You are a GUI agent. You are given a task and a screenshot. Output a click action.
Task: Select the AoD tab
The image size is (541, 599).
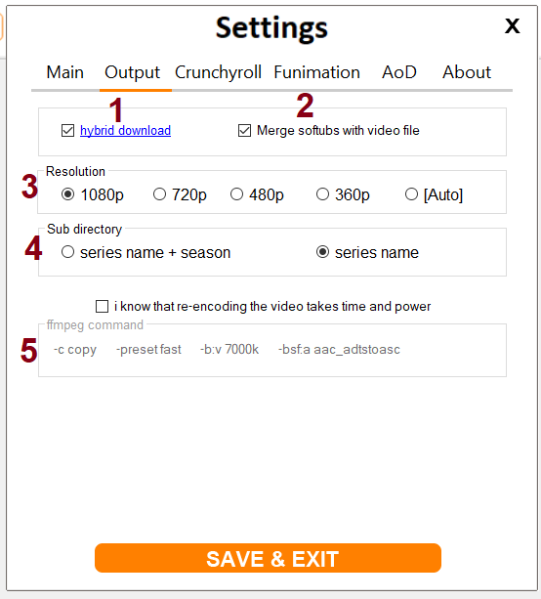(x=399, y=72)
